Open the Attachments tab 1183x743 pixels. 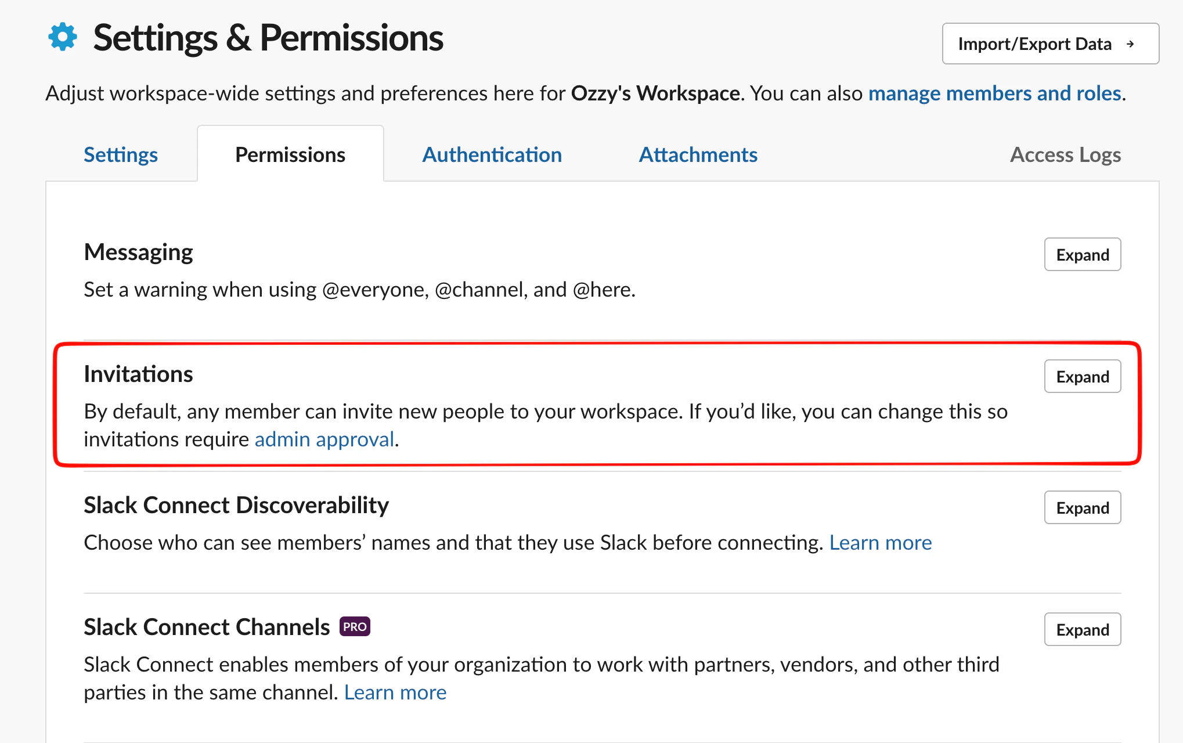pyautogui.click(x=698, y=154)
